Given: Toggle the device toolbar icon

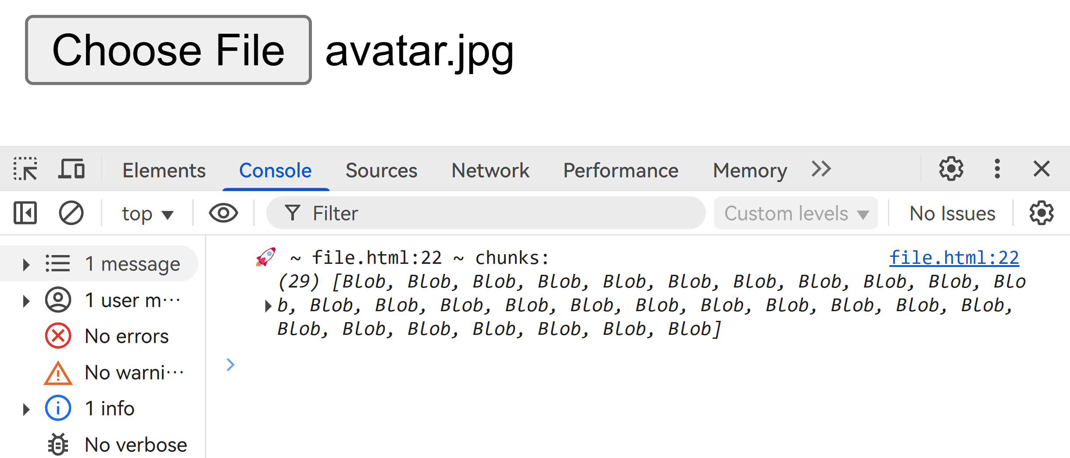Looking at the screenshot, I should (x=72, y=169).
